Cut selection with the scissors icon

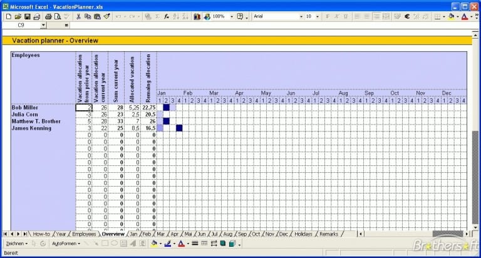click(78, 16)
